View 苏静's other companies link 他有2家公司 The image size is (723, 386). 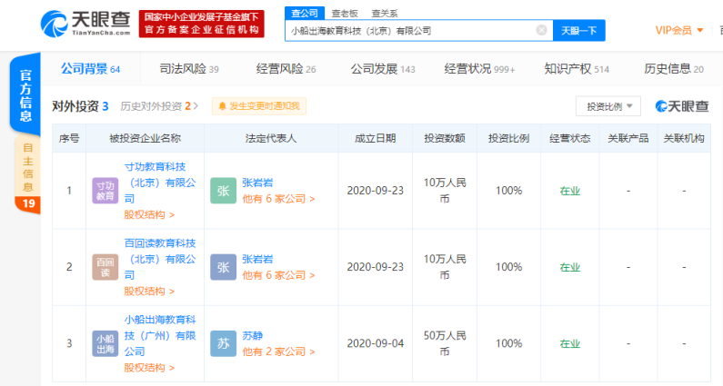click(278, 351)
